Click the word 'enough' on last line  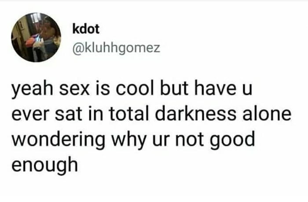(x=45, y=165)
